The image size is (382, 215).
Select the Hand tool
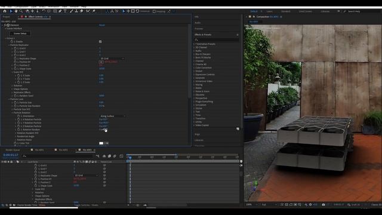16,11
